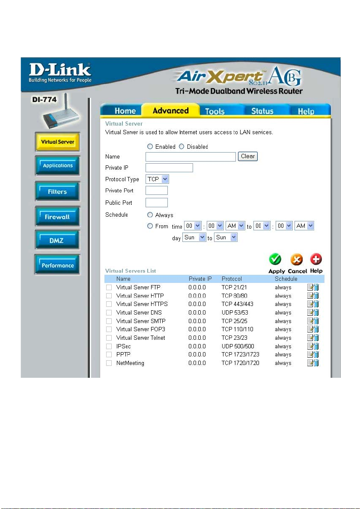Delete the Virtual Server HTTP entry
This screenshot has height=509, width=360.
[316, 296]
